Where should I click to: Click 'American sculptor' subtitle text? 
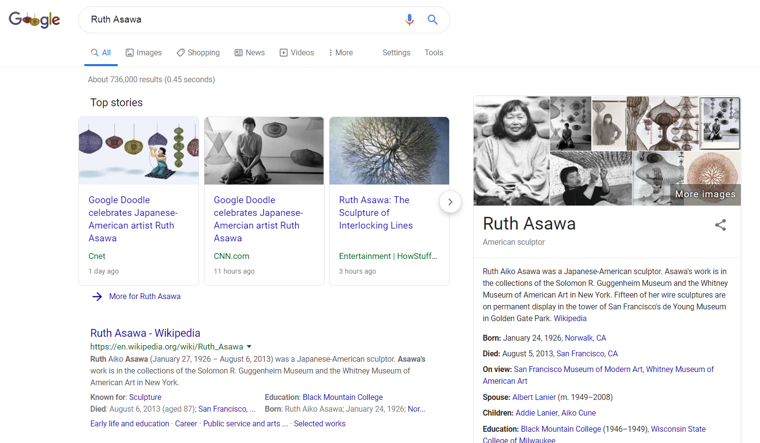tap(513, 242)
